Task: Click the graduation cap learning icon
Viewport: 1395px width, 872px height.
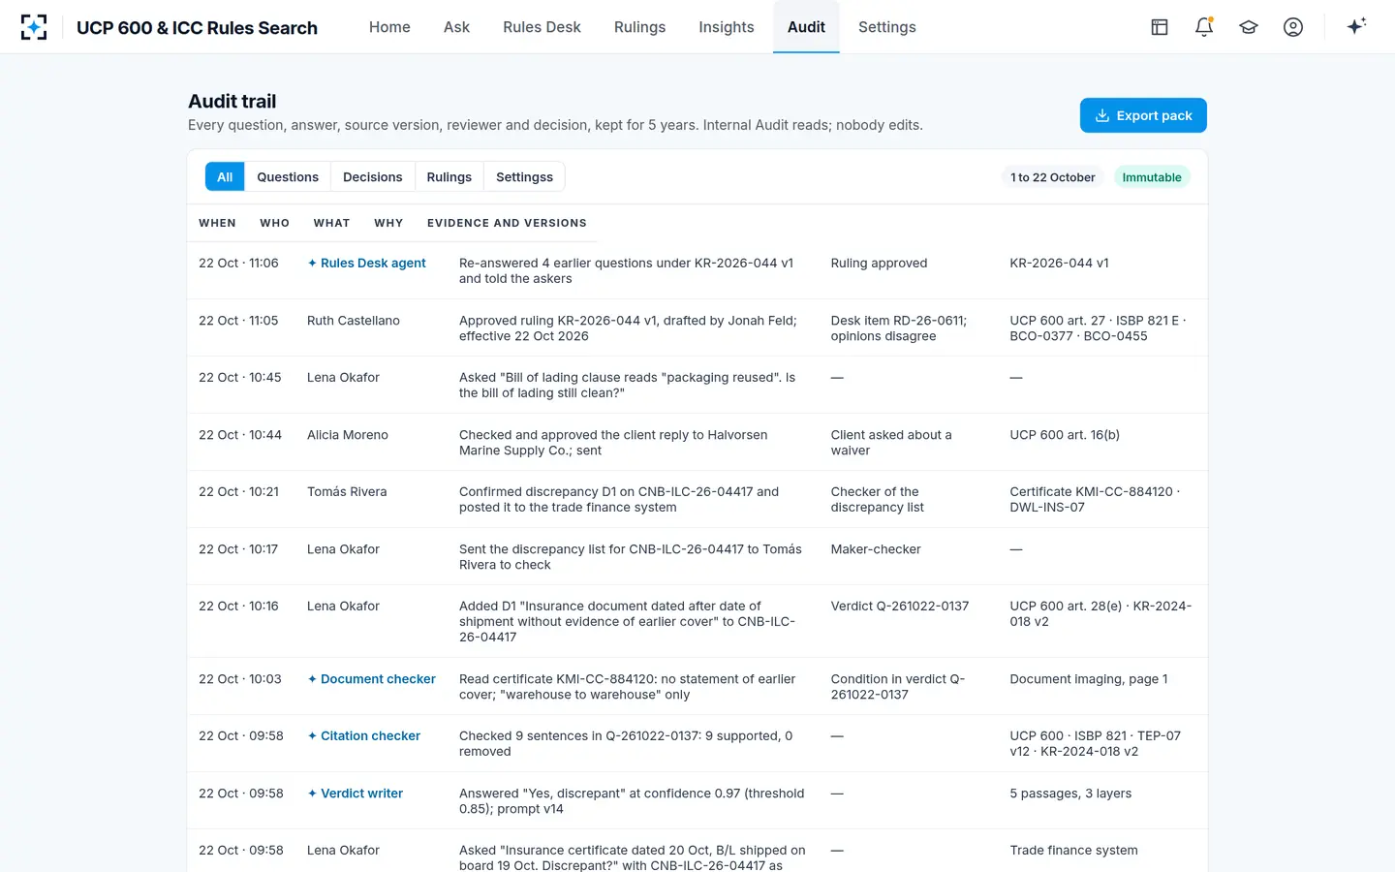Action: point(1249,27)
